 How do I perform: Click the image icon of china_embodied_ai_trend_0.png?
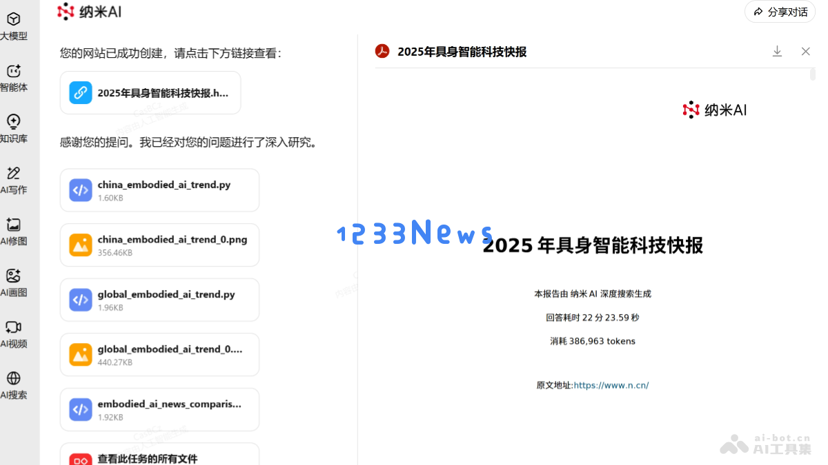81,245
